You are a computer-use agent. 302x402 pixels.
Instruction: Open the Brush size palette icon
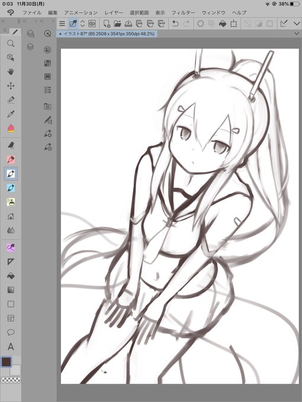(48, 147)
